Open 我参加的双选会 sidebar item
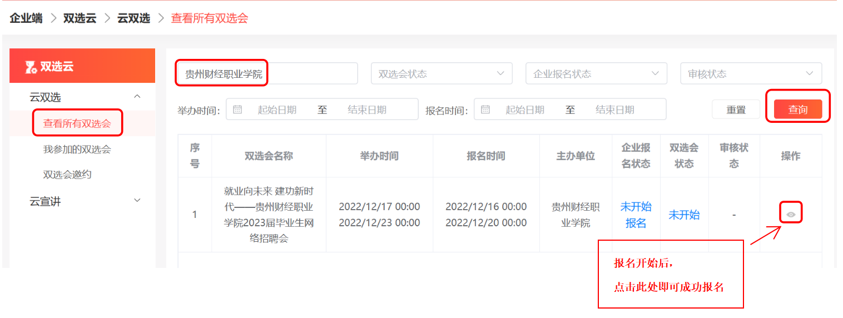Screen dimensions: 843x318 77,149
